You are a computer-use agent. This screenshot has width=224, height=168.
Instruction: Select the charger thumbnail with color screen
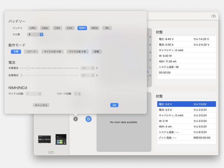click(61, 139)
